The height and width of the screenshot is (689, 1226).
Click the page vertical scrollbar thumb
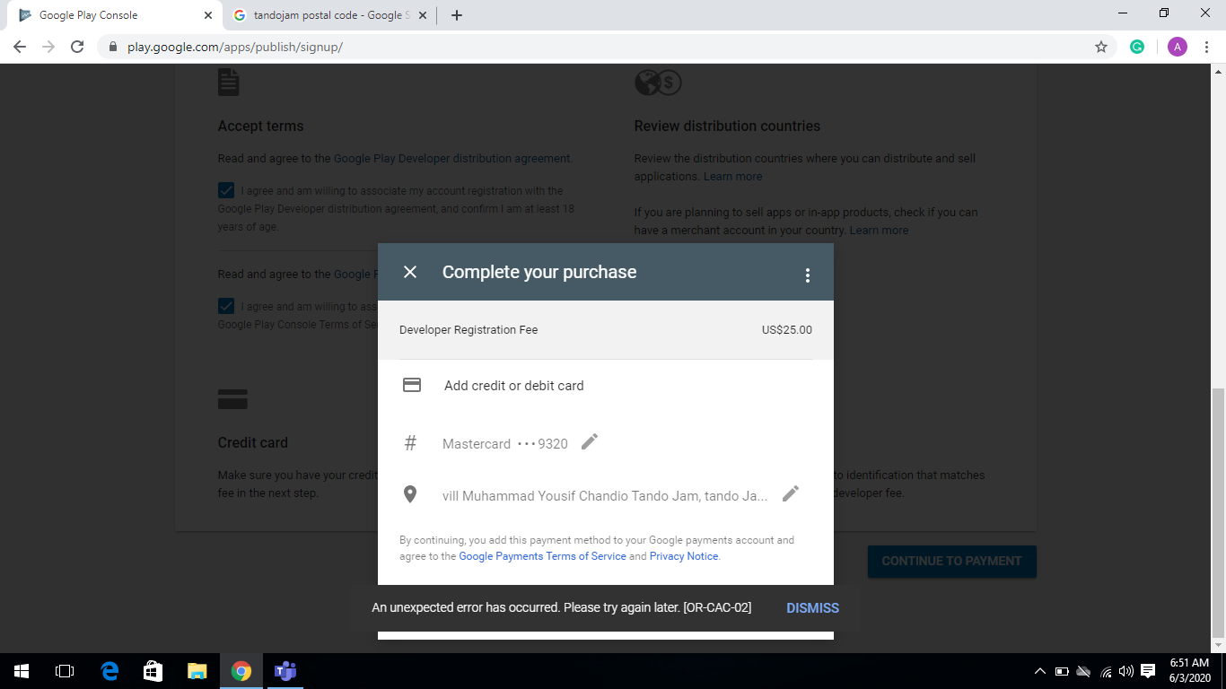click(x=1218, y=512)
